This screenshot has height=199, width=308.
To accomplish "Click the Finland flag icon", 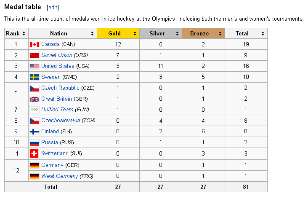I will point(34,132).
